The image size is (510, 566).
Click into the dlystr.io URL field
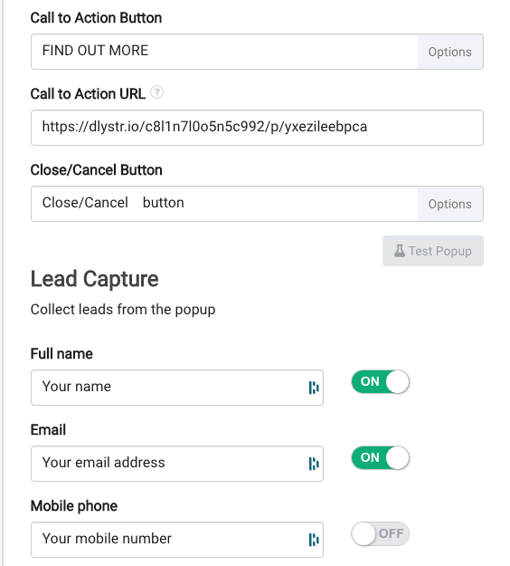257,128
